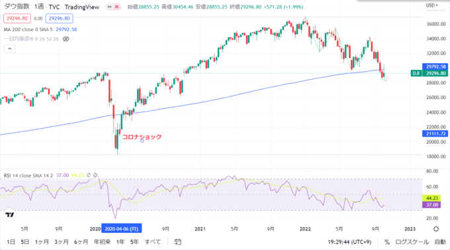Toggle 自動 auto scale
This screenshot has width=450, height=250.
tap(440, 242)
